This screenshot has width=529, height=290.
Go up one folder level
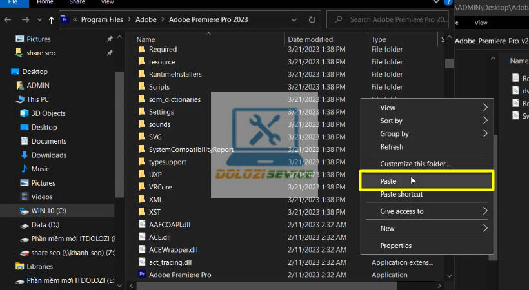[x=51, y=20]
